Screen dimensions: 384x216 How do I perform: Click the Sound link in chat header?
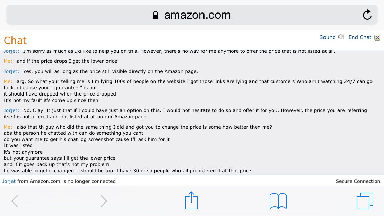328,37
